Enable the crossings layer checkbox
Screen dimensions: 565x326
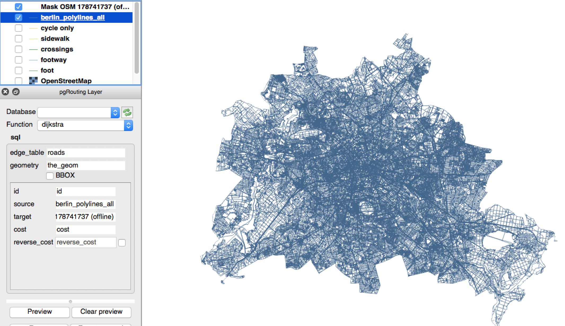(x=19, y=49)
